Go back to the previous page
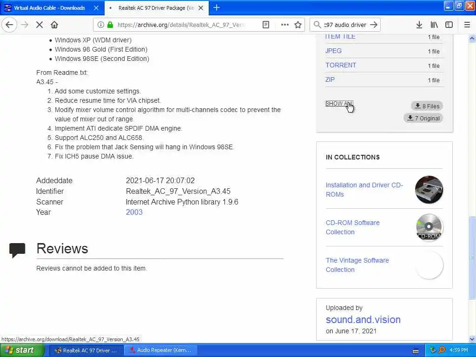This screenshot has height=357, width=476. click(9, 25)
